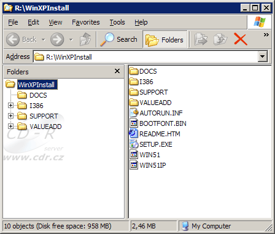Go up one folder level
Image resolution: width=275 pixels, height=234 pixels.
click(85, 39)
